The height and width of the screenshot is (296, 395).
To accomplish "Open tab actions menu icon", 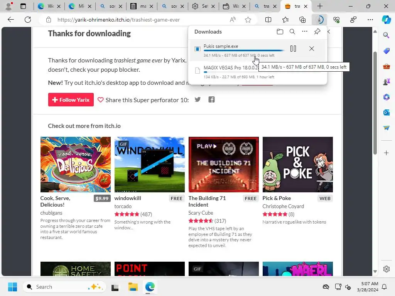I will (x=23, y=6).
